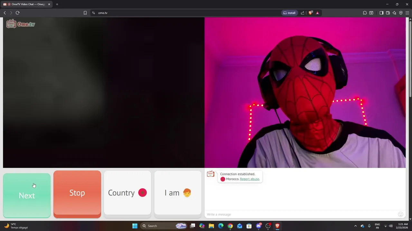Open Microsoft Edge from the taskbar
The height and width of the screenshot is (231, 412).
221,226
